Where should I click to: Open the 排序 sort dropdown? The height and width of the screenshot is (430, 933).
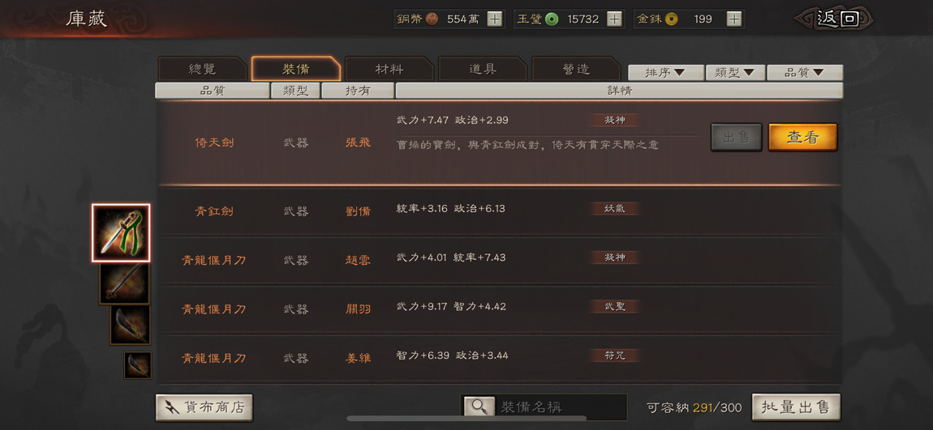[666, 72]
